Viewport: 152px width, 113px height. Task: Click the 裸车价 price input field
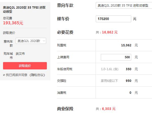click(113, 19)
